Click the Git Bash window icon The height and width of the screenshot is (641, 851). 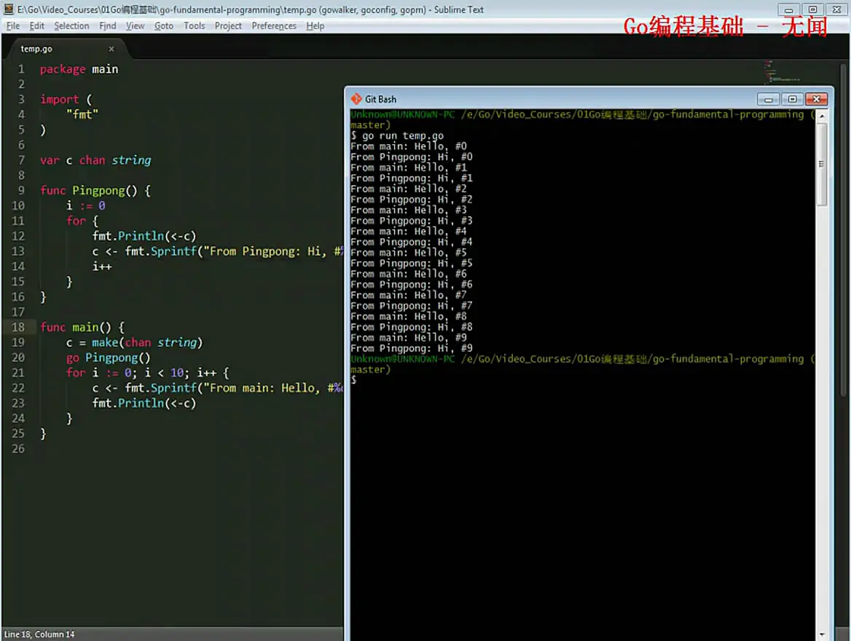coord(356,99)
